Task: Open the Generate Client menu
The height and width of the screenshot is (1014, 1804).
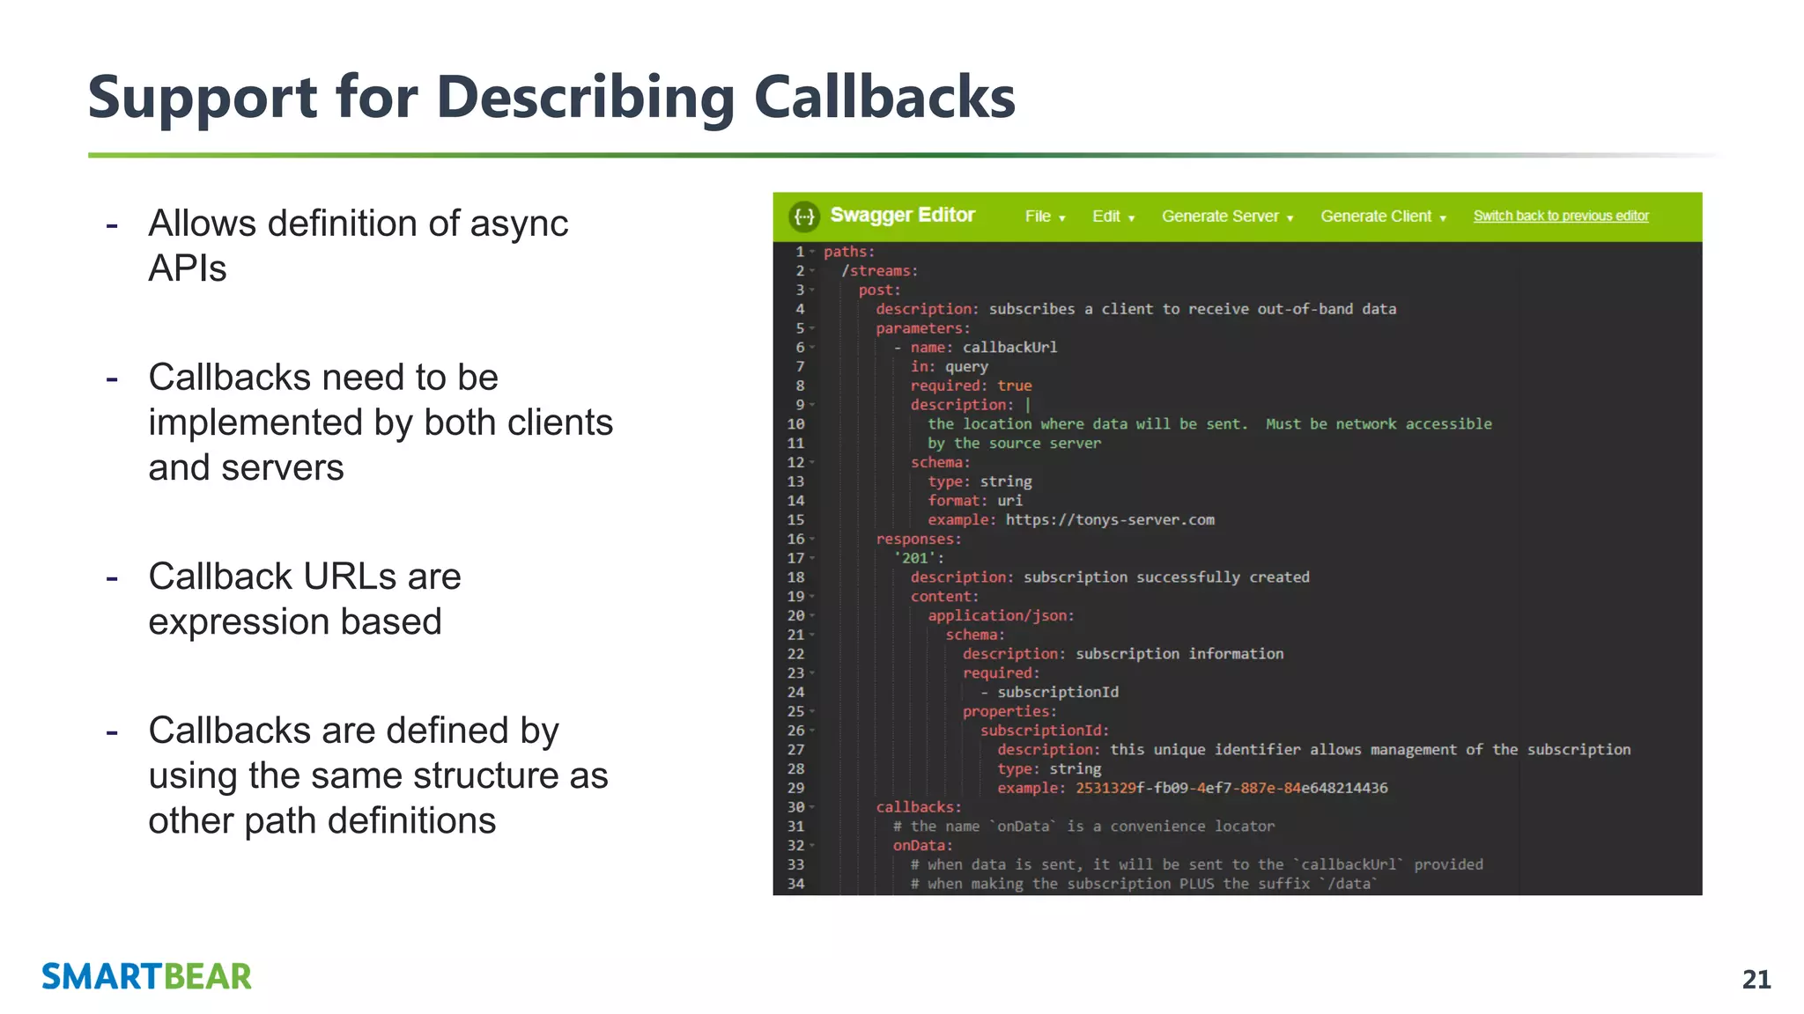Action: [1383, 217]
